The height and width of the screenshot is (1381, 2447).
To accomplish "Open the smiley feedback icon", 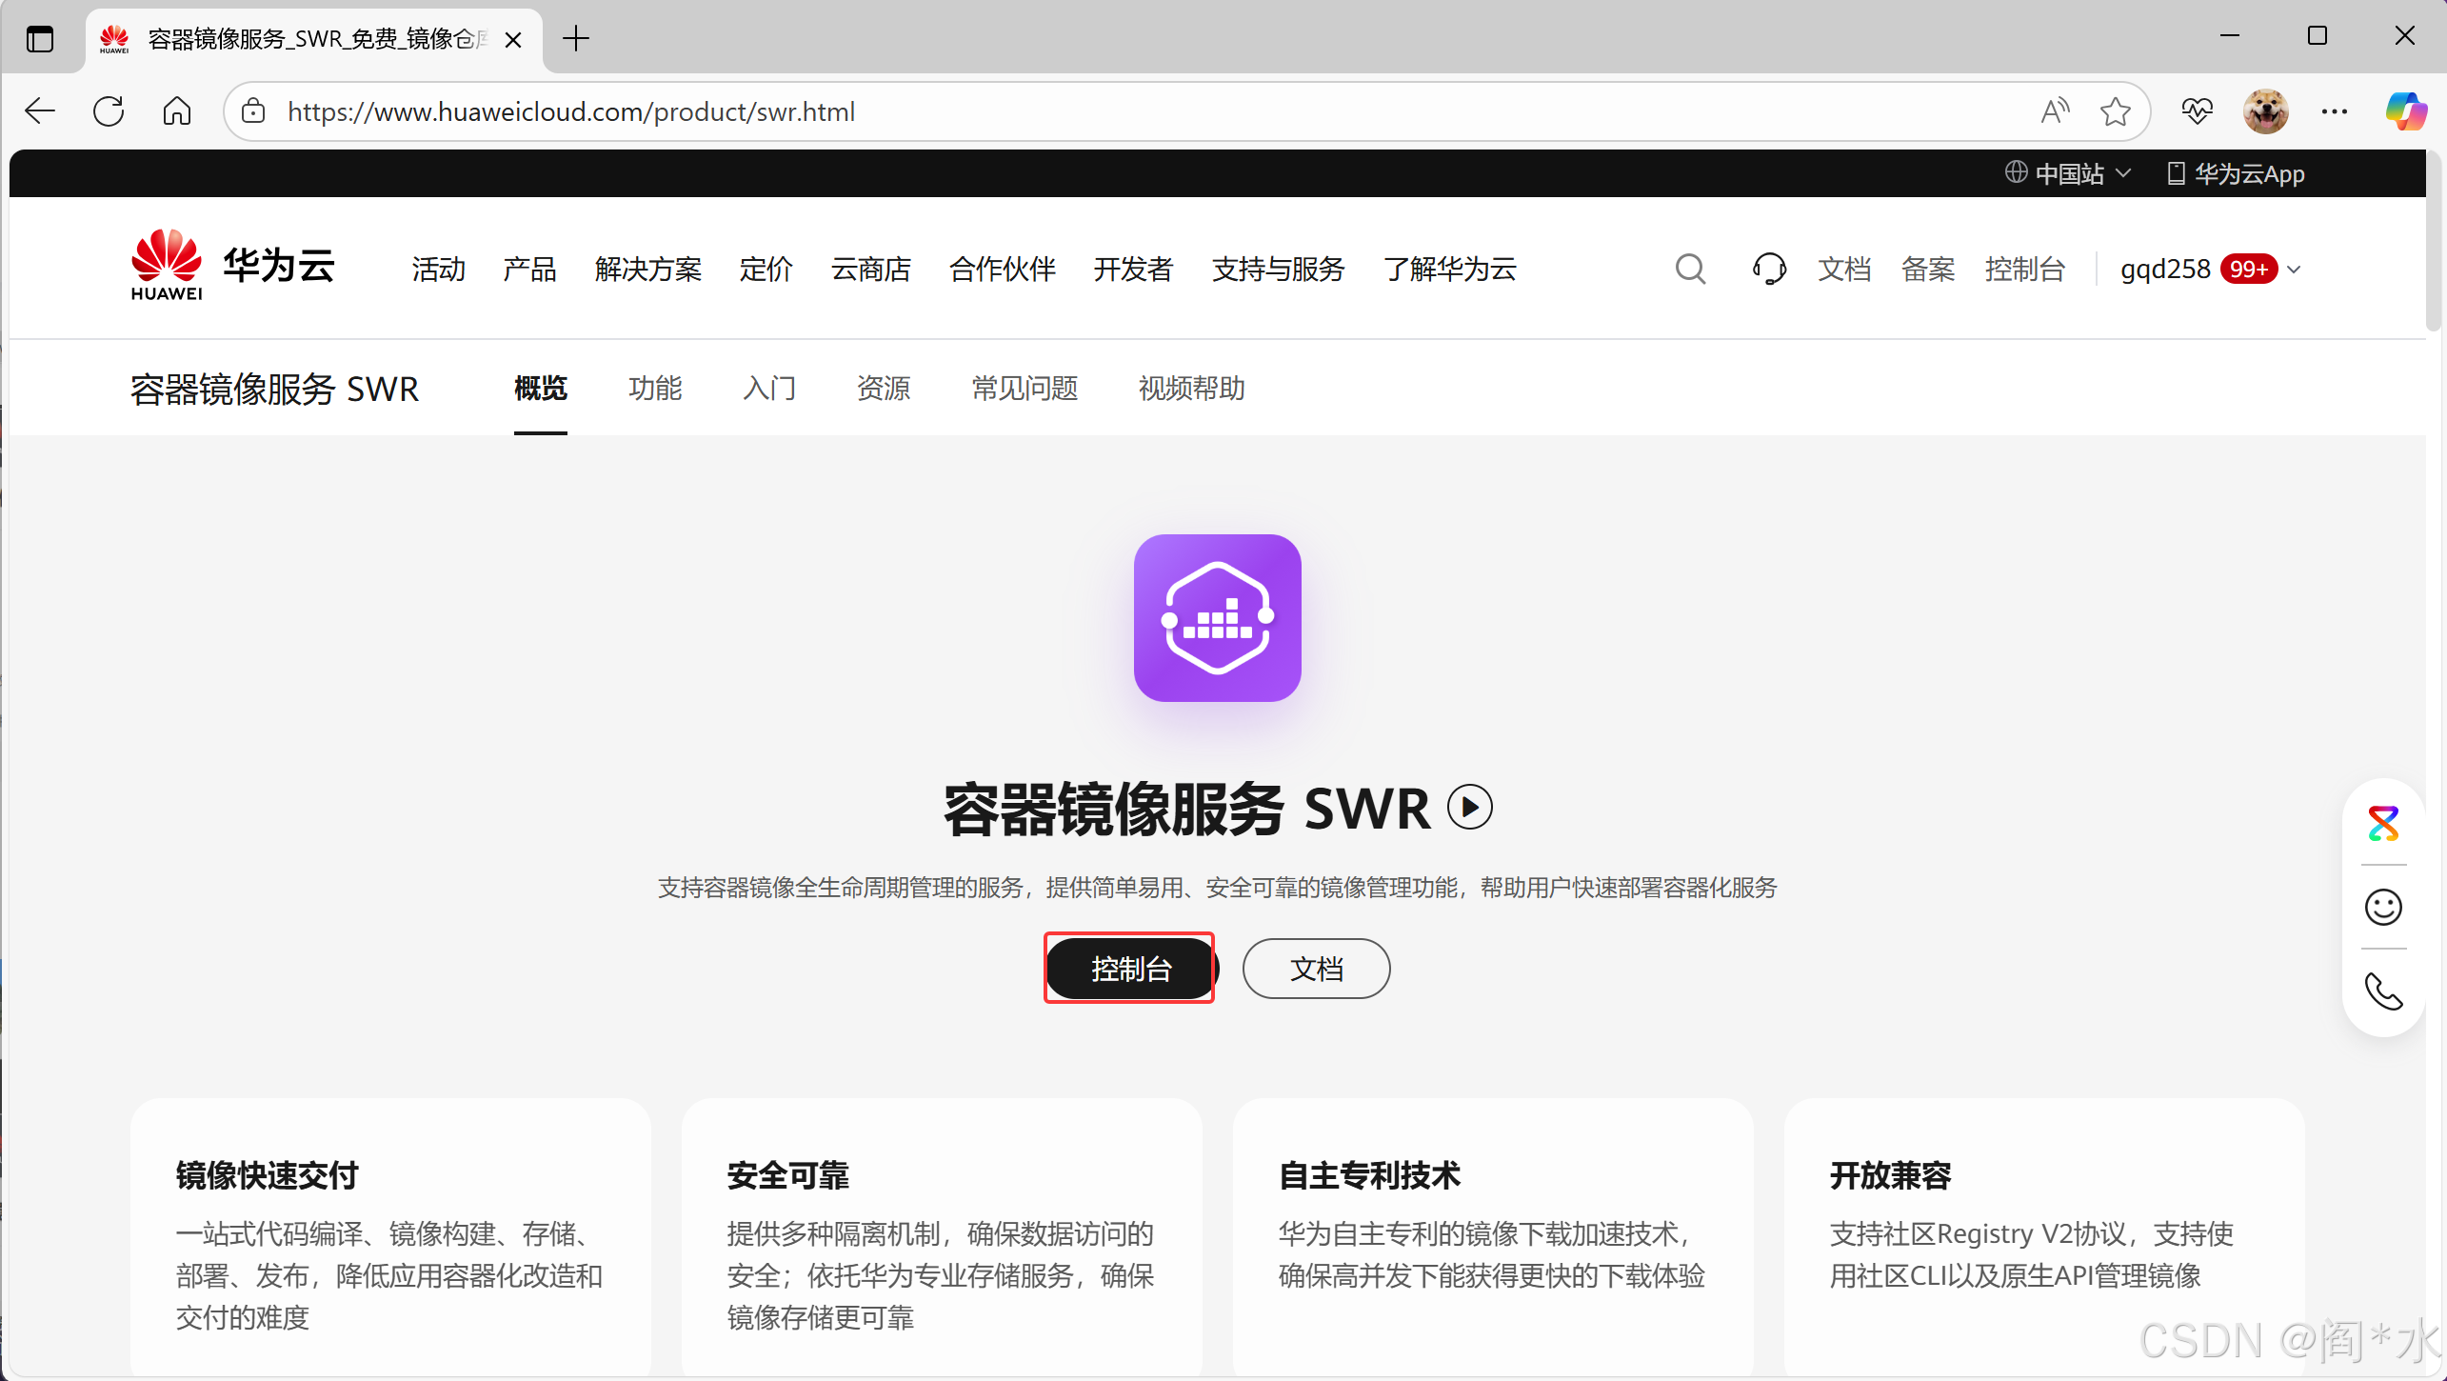I will click(x=2383, y=907).
